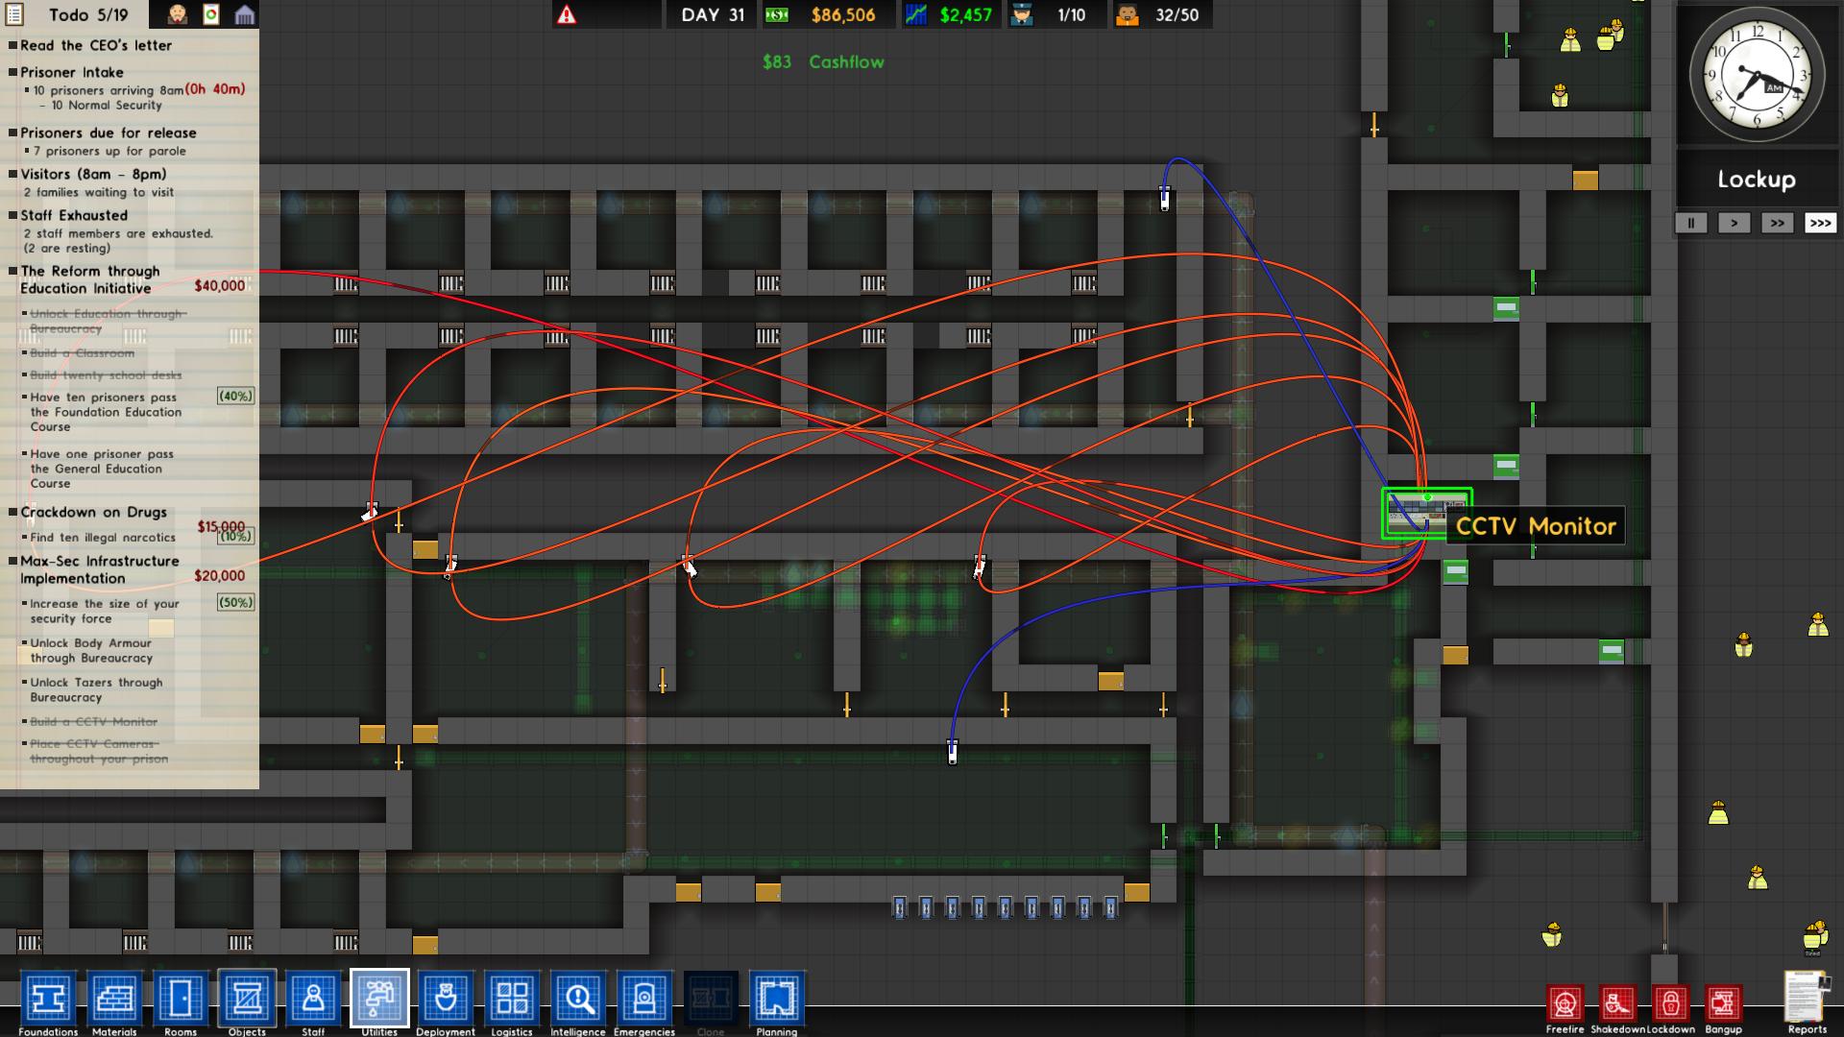1844x1037 pixels.
Task: Click '7 prisoners up for parole'
Action: pos(109,151)
